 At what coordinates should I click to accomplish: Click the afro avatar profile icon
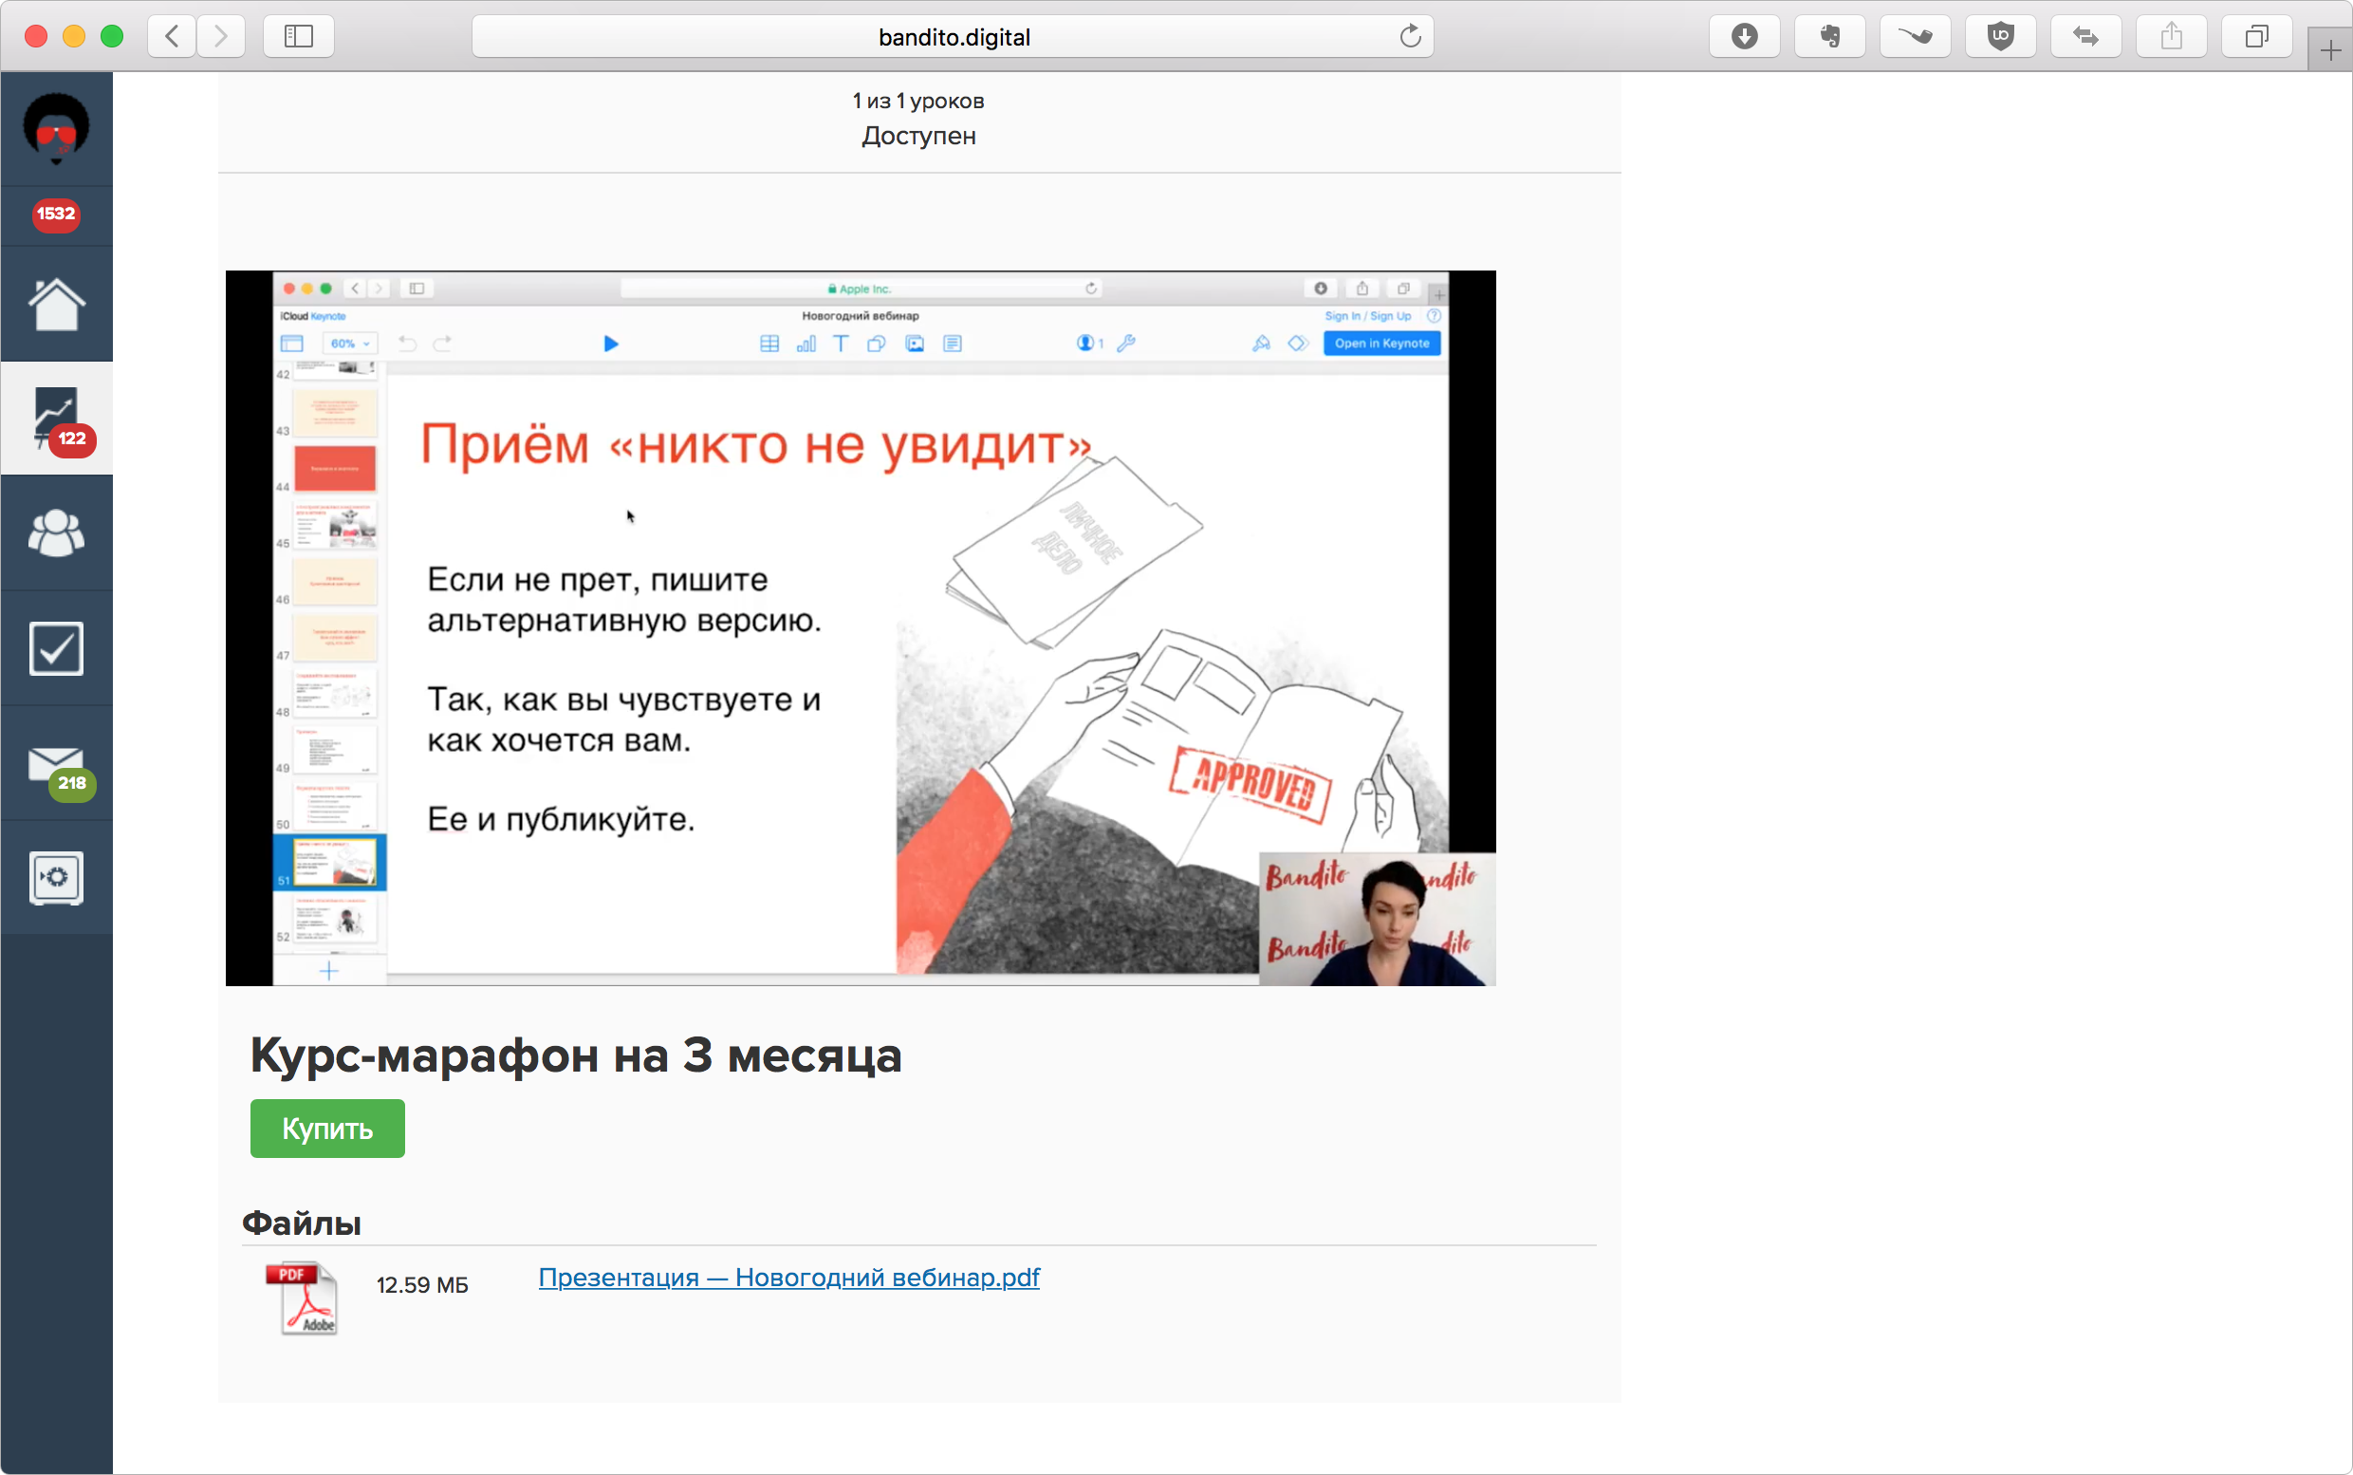pyautogui.click(x=57, y=128)
